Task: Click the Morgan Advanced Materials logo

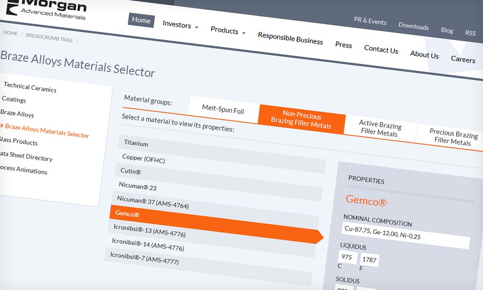Action: [46, 9]
